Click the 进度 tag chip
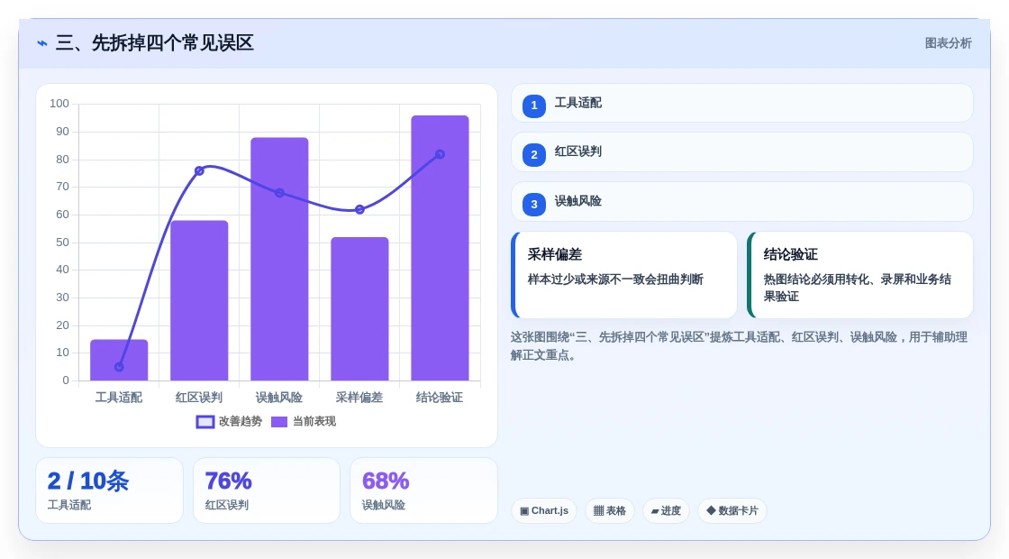Viewport: 1009px width, 559px height. 666,510
